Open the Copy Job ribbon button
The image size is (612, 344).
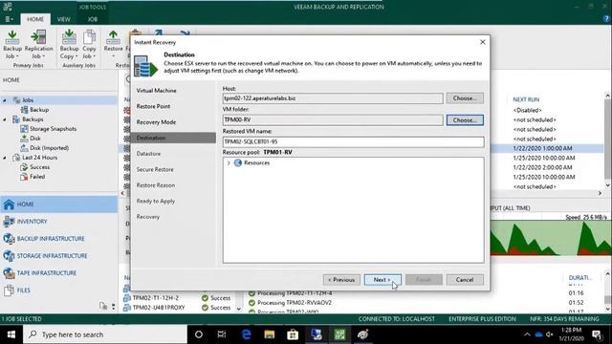point(89,44)
